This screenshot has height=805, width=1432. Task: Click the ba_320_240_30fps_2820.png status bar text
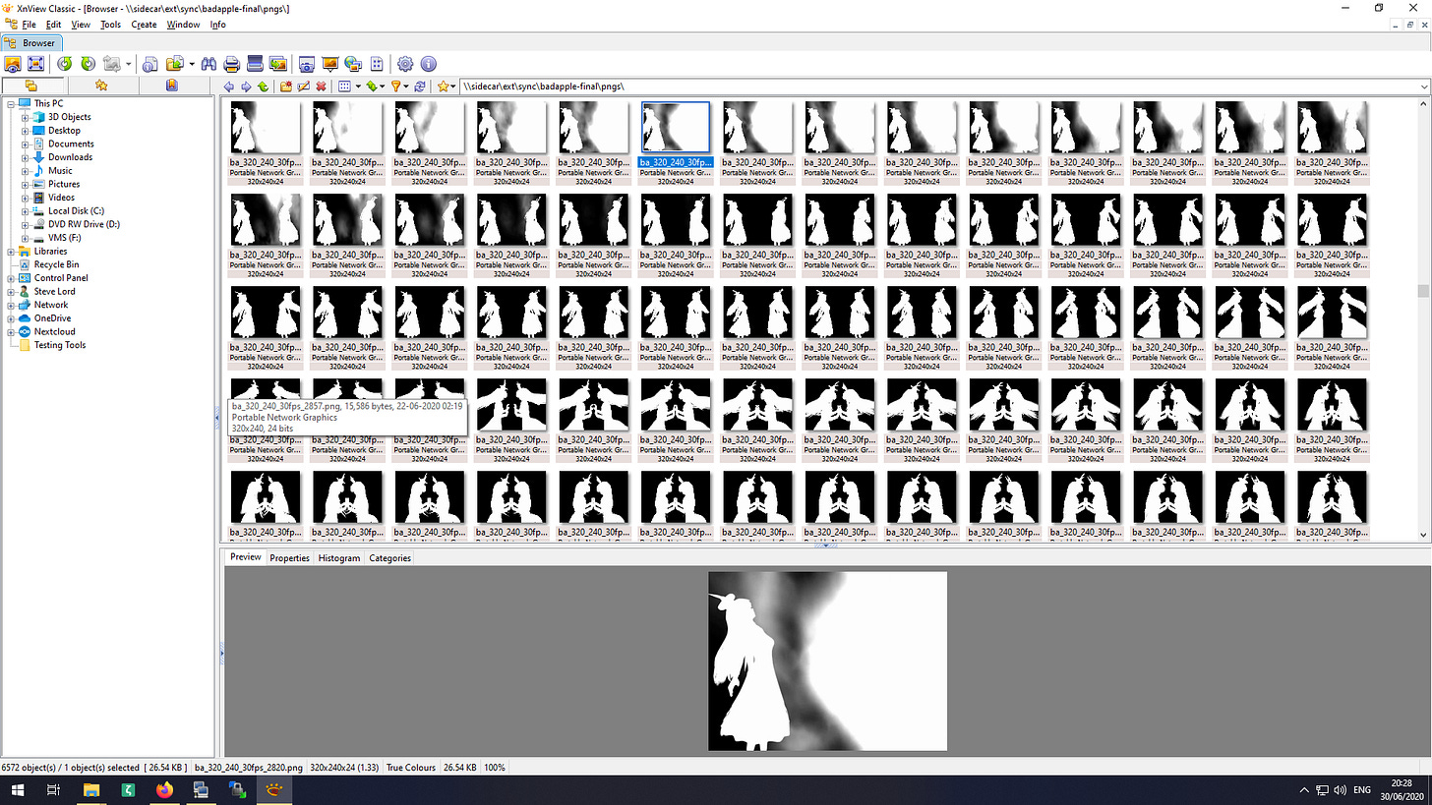point(249,767)
